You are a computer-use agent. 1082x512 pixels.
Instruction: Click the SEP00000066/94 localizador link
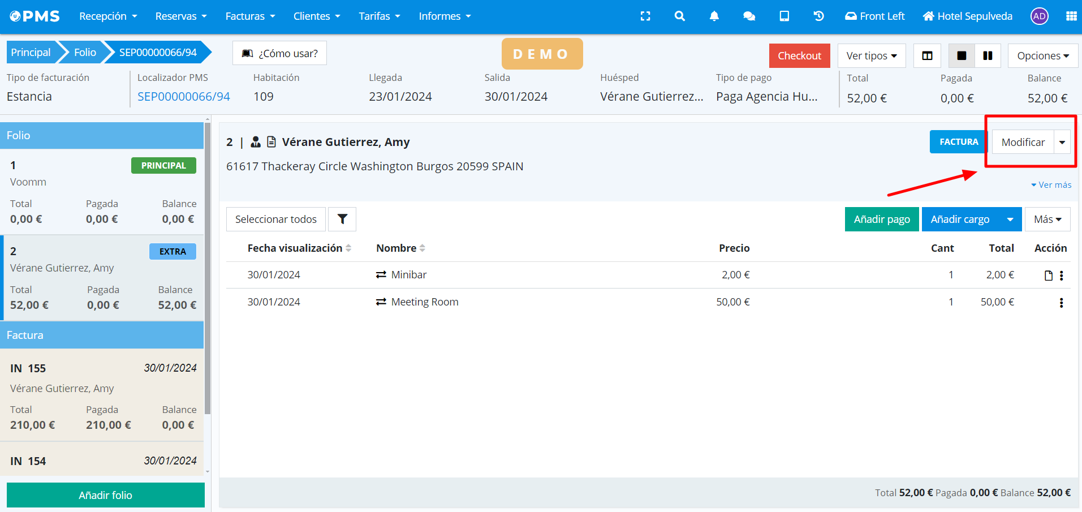[x=183, y=97]
